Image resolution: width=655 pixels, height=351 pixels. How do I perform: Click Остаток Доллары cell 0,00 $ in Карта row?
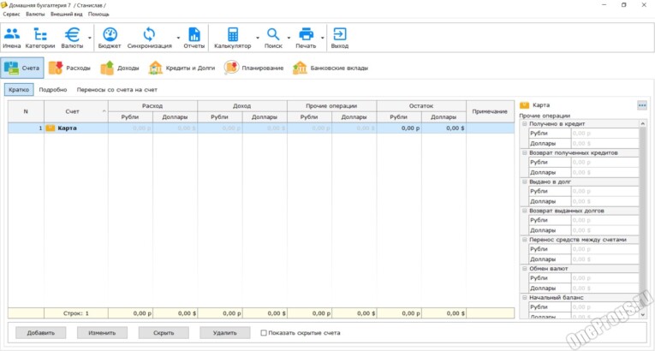coord(444,128)
